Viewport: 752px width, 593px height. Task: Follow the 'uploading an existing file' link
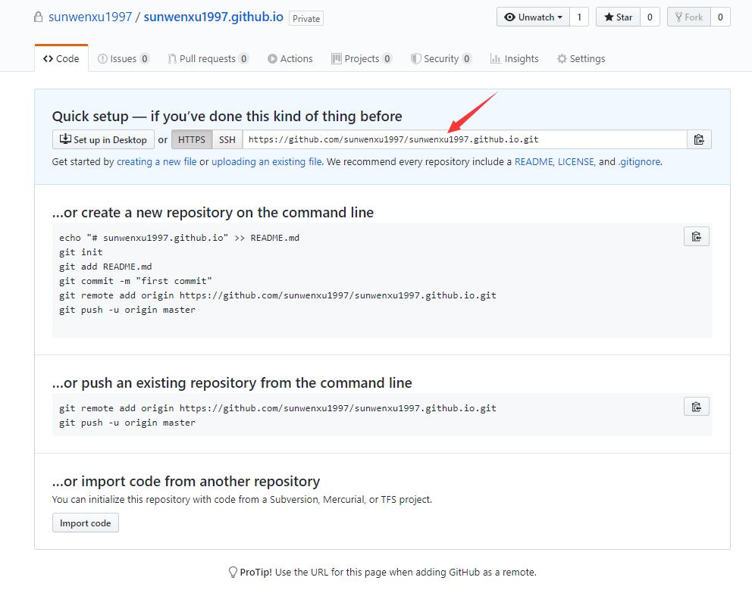267,162
